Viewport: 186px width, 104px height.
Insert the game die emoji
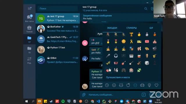pos(147,63)
